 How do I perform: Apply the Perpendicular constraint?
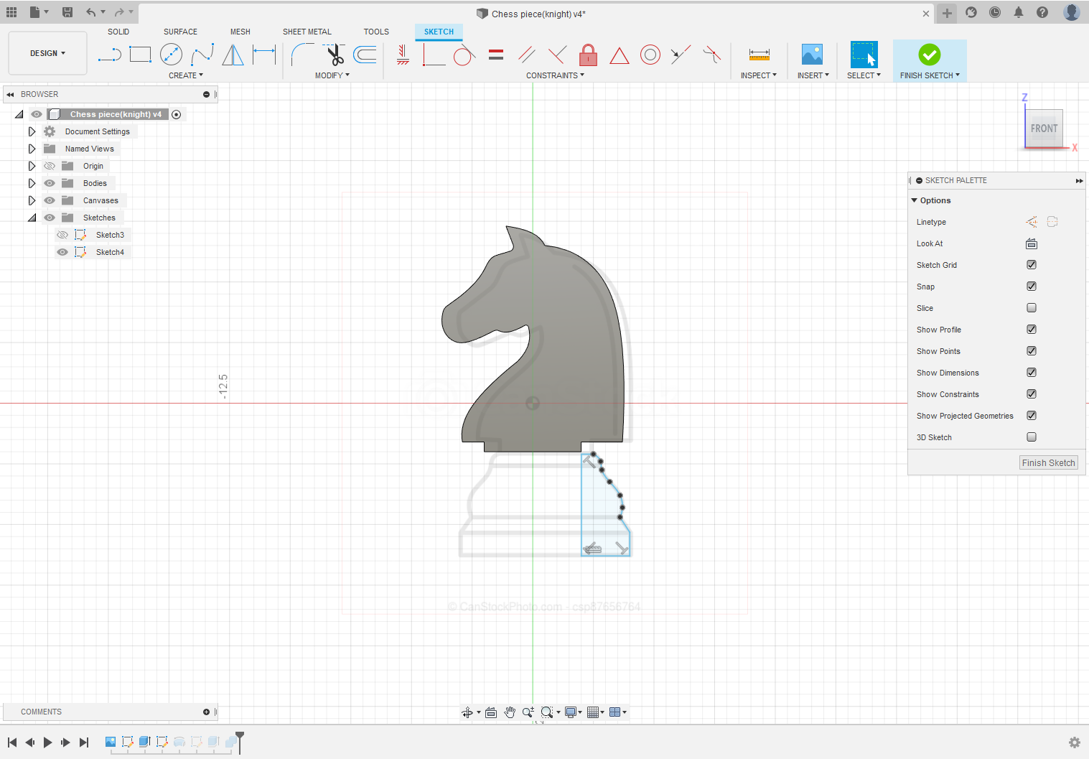557,55
